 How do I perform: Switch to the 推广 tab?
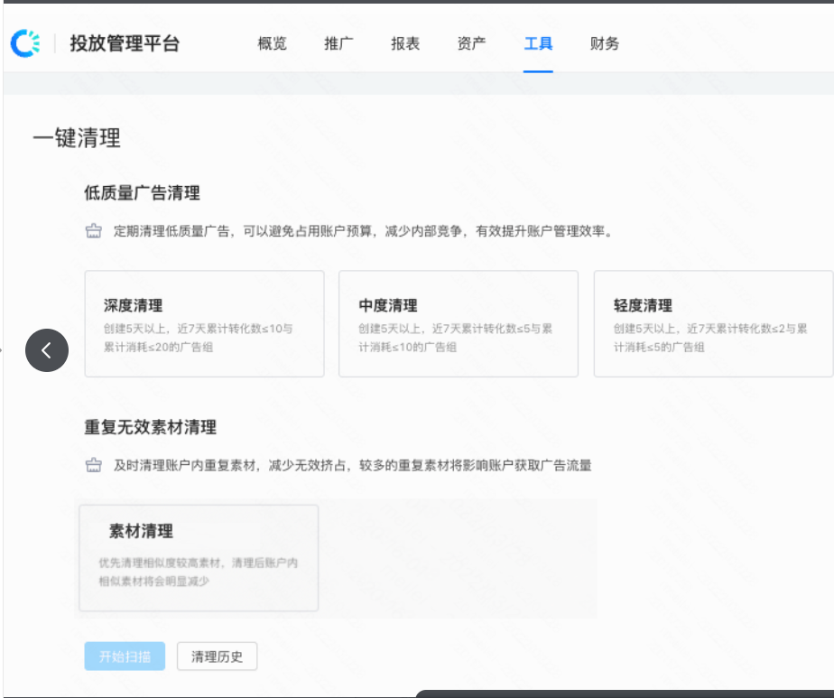tap(338, 42)
